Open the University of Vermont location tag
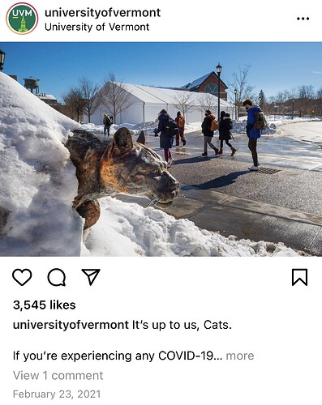This screenshot has width=322, height=405. tap(97, 27)
